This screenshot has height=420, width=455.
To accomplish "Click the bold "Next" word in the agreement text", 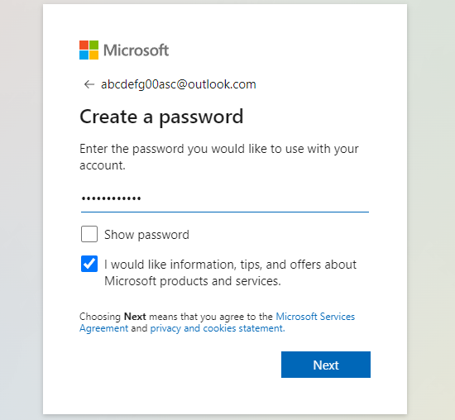I will tap(135, 317).
